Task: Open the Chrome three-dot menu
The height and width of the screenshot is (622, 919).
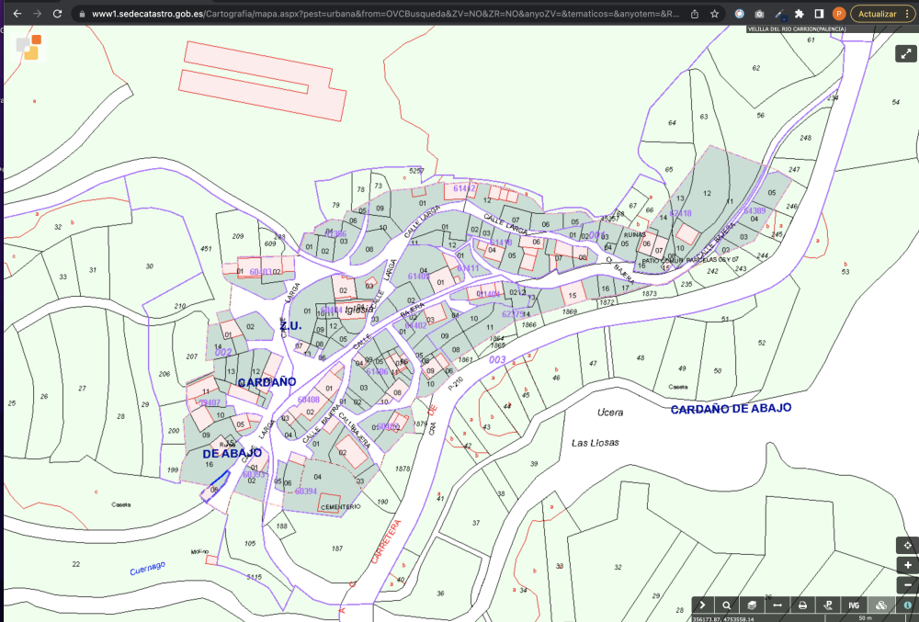Action: click(908, 14)
